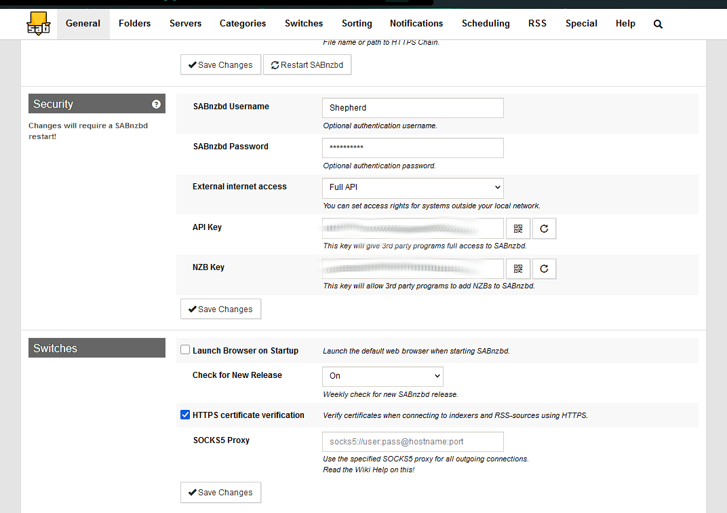Save Changes in Security section

click(x=220, y=309)
